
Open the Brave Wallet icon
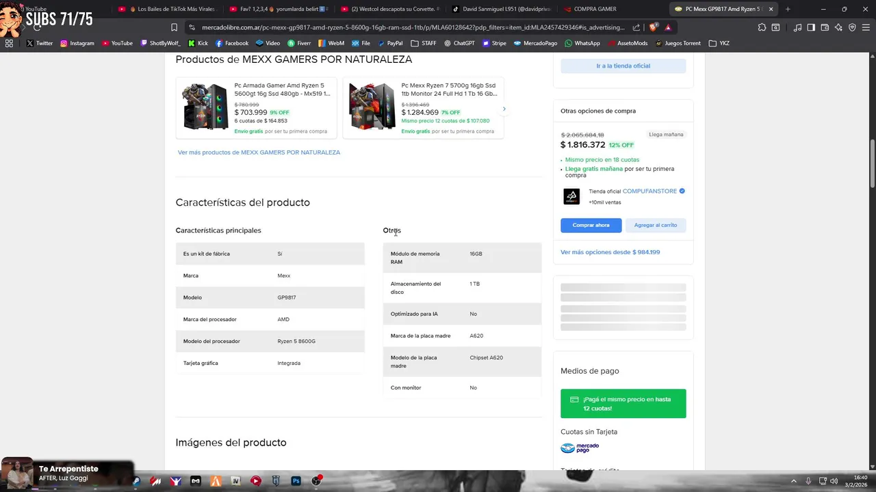point(825,27)
